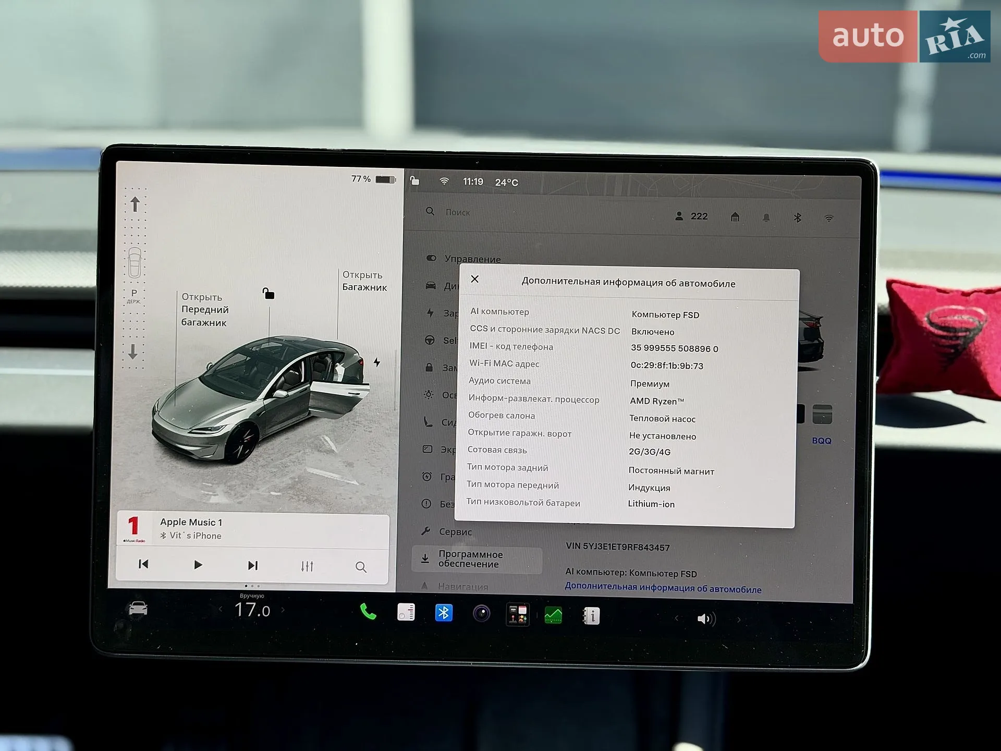Tap the 2G/3G/4G cellular value

click(650, 452)
